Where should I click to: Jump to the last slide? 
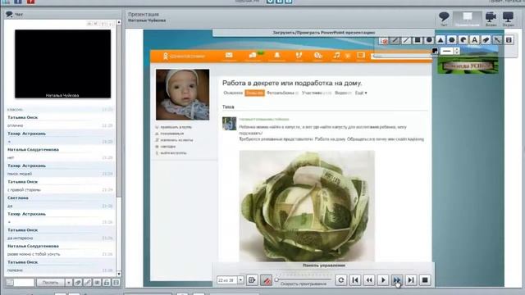tap(411, 280)
